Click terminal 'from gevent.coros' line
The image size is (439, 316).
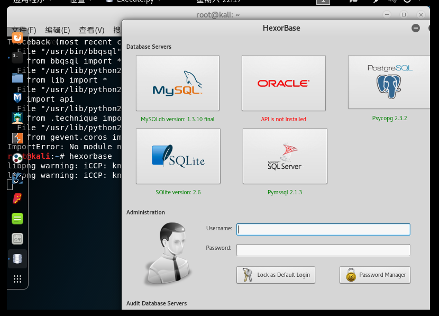pyautogui.click(x=74, y=137)
